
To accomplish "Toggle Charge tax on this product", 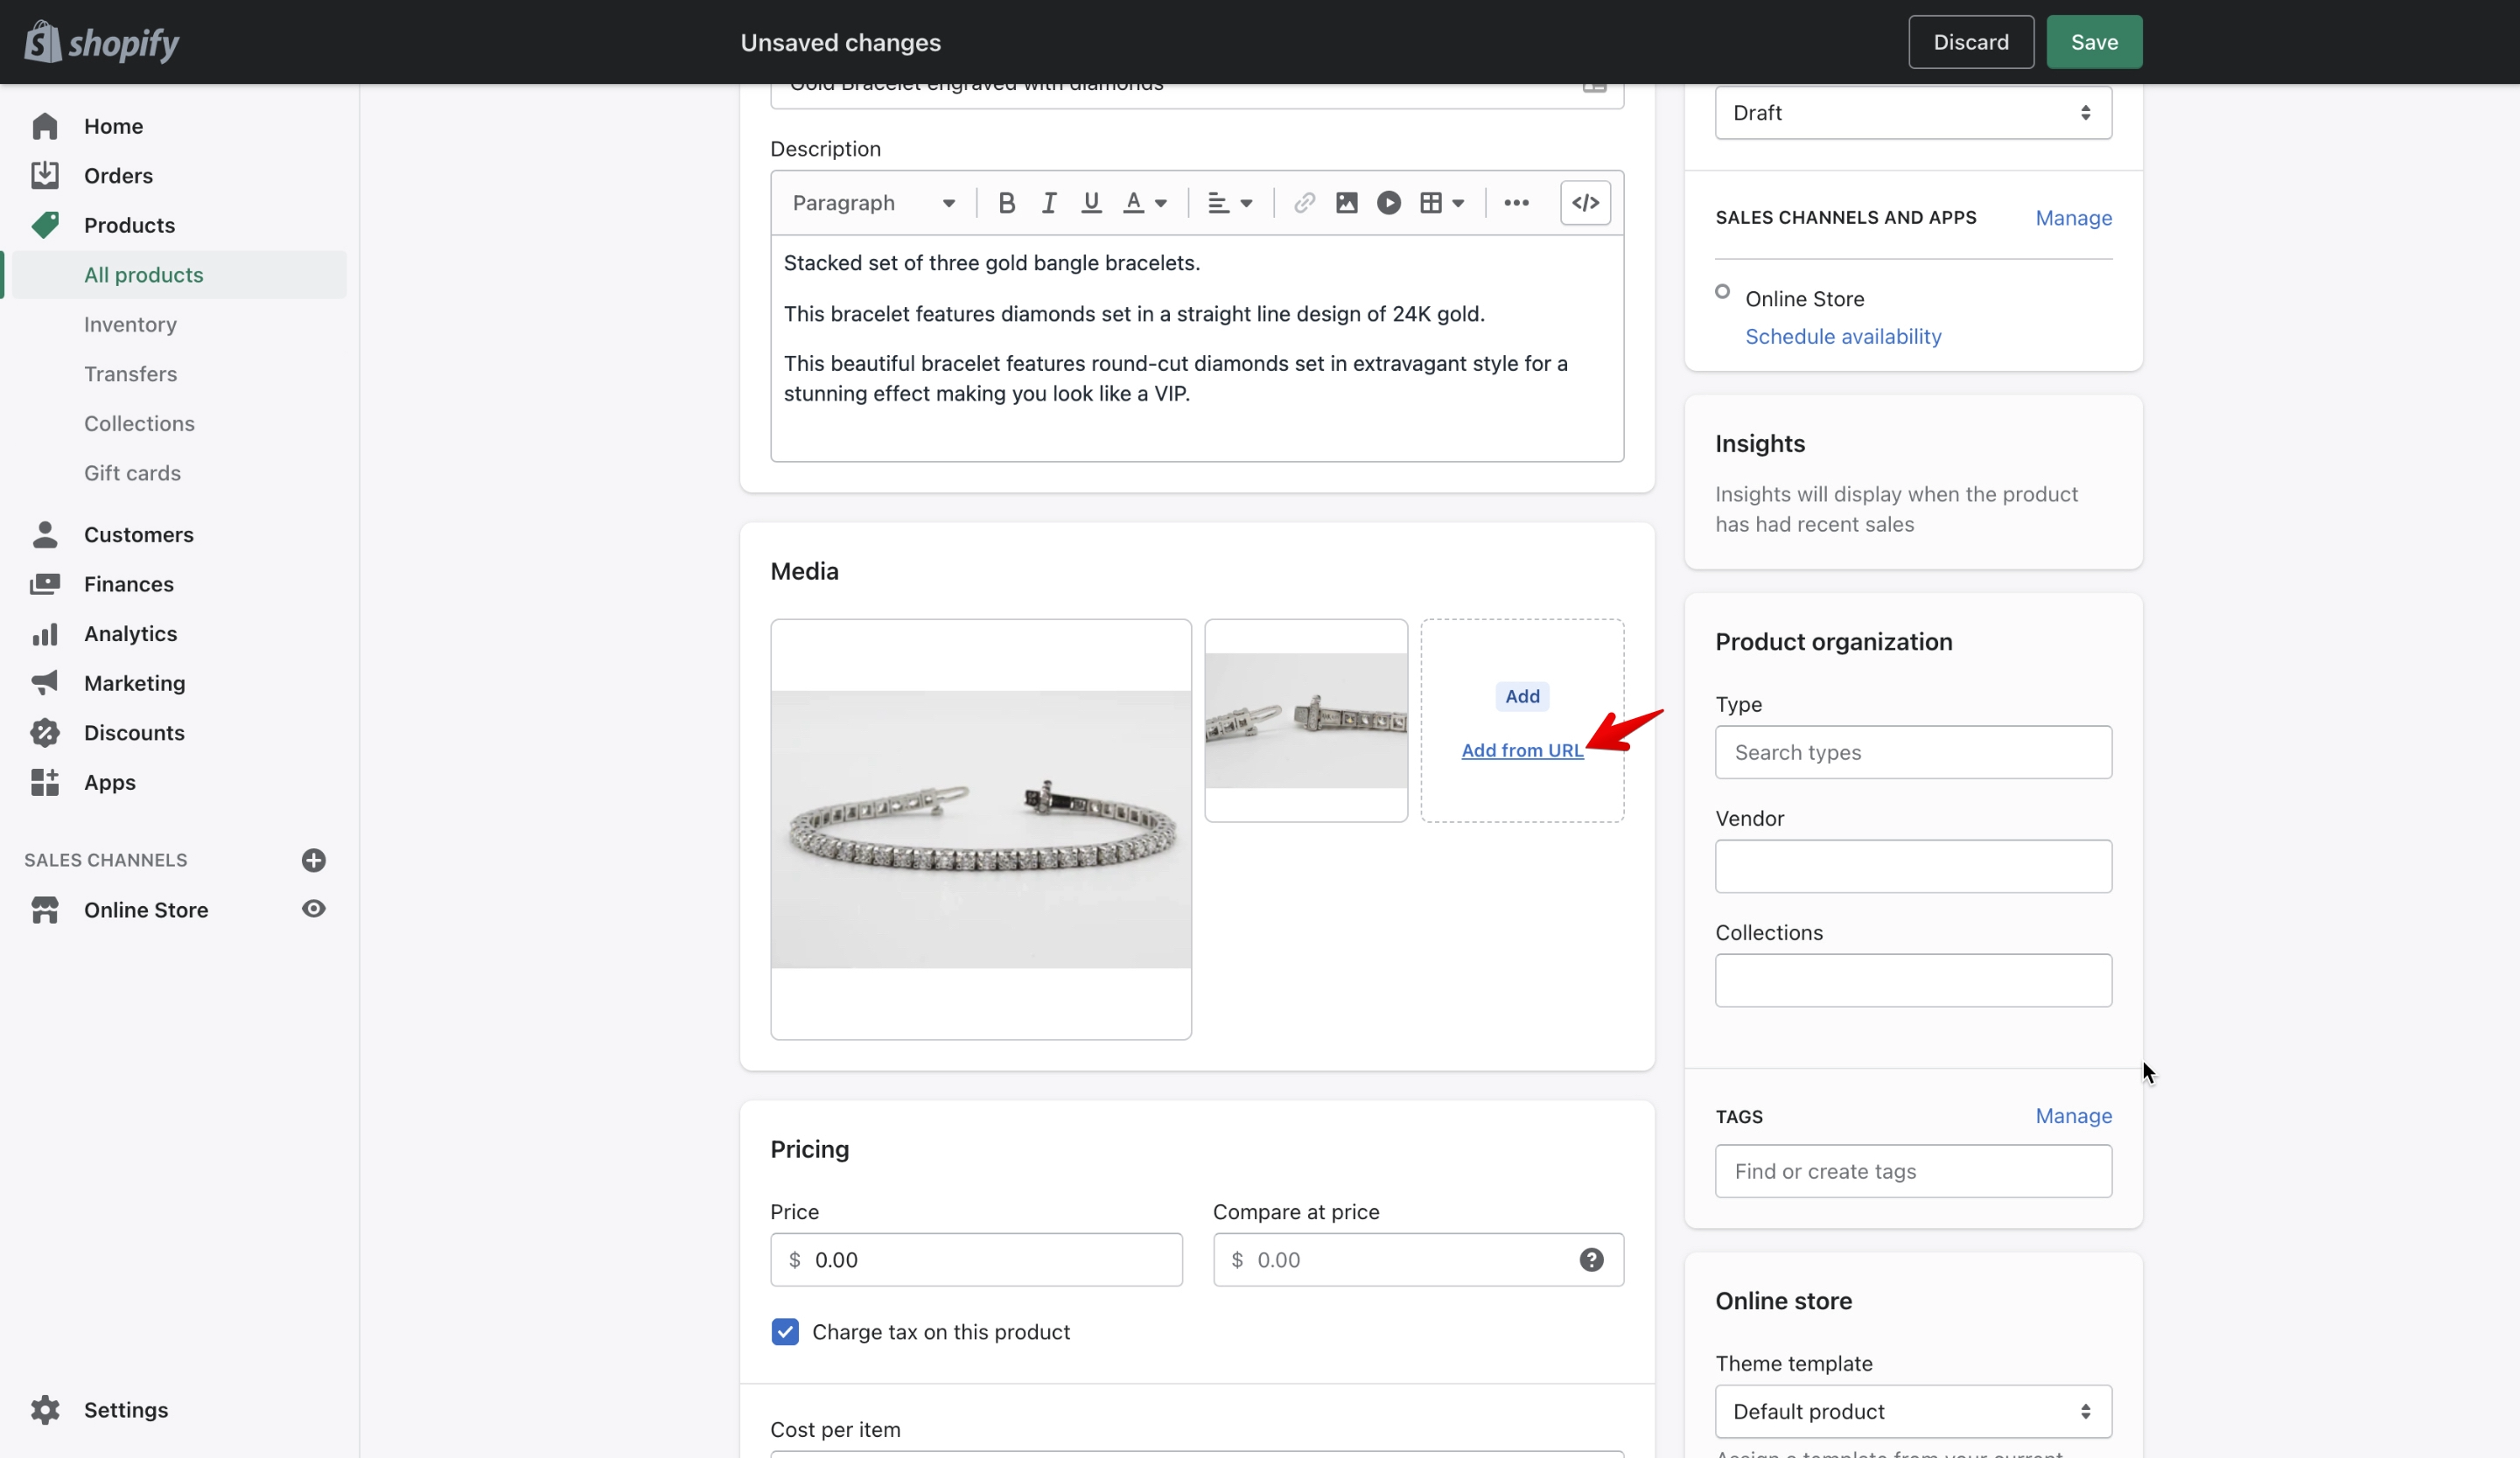I will (x=785, y=1332).
